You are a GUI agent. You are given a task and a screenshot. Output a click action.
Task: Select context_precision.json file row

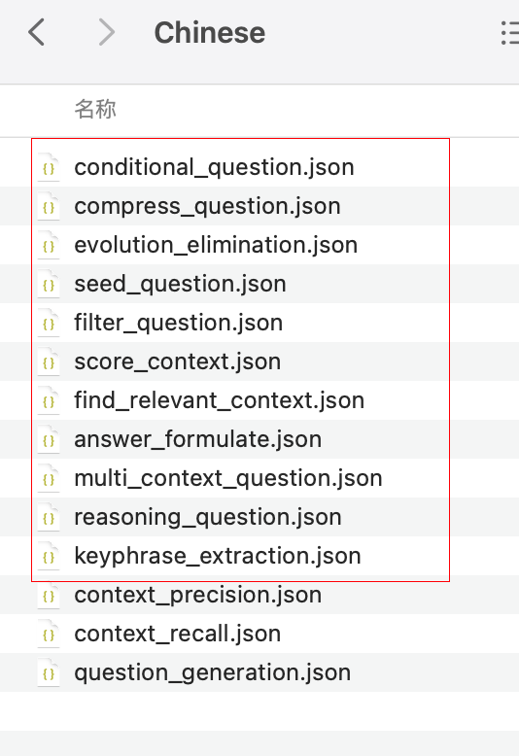pos(259,595)
